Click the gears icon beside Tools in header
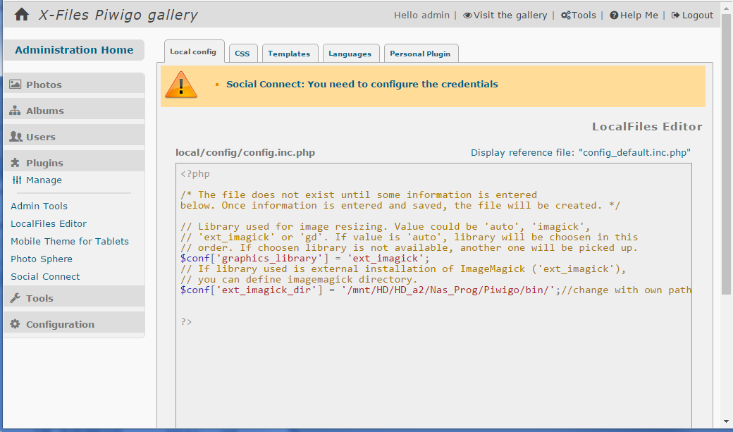Image resolution: width=733 pixels, height=432 pixels. point(565,16)
